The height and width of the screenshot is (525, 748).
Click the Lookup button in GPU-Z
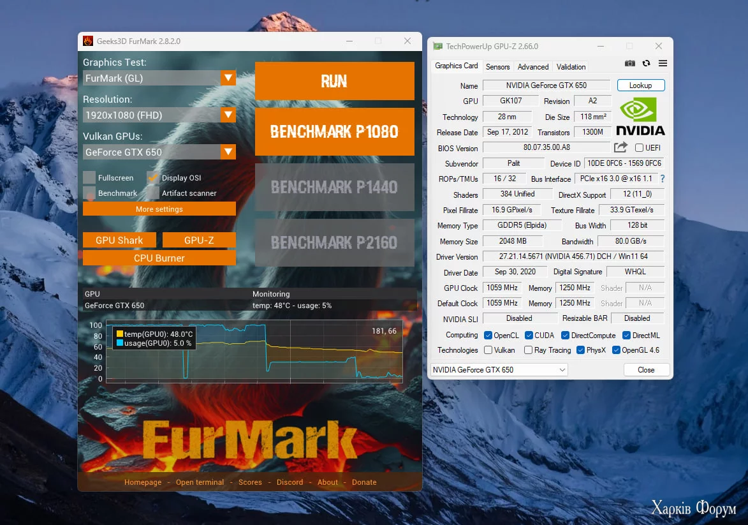tap(641, 85)
